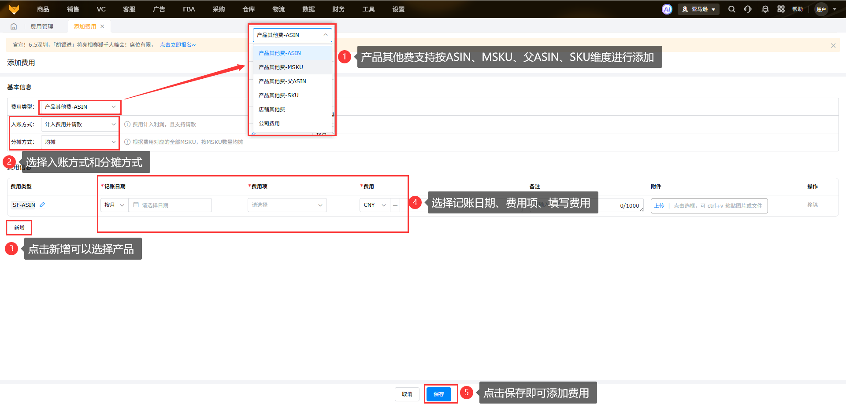
Task: Open the 财务 menu
Action: [338, 9]
